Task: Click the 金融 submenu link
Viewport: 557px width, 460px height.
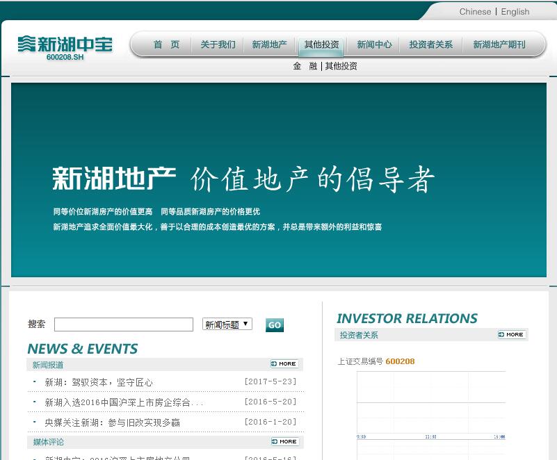Action: pos(305,66)
